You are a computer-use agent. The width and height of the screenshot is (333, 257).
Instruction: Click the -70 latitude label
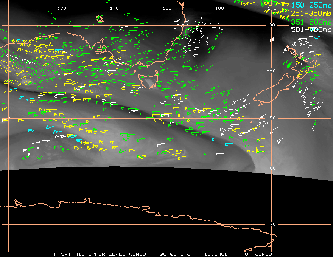(x=271, y=224)
